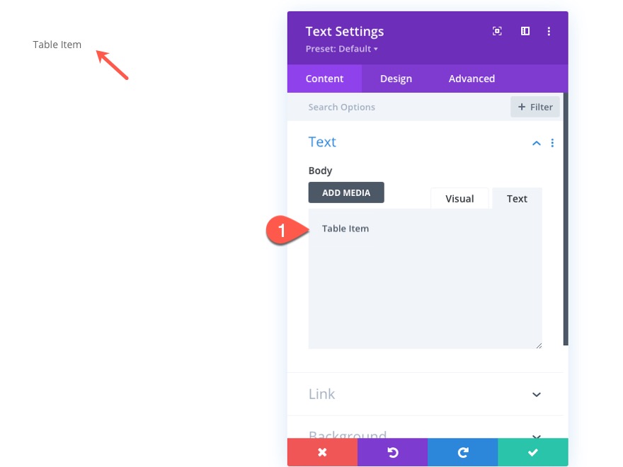
Task: Click the purple undo button
Action: (392, 452)
